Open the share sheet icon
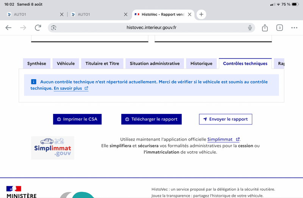The height and width of the screenshot is (198, 303). [265, 28]
